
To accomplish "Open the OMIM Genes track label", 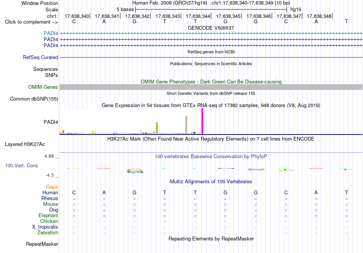I will coord(43,87).
